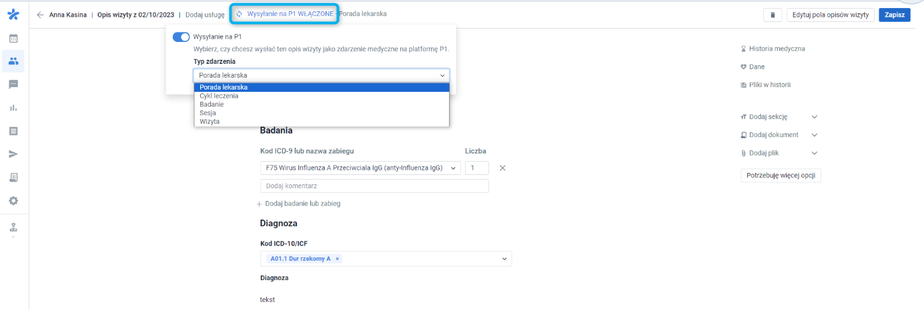
Task: Click the app logo in the sidebar
Action: pos(13,15)
